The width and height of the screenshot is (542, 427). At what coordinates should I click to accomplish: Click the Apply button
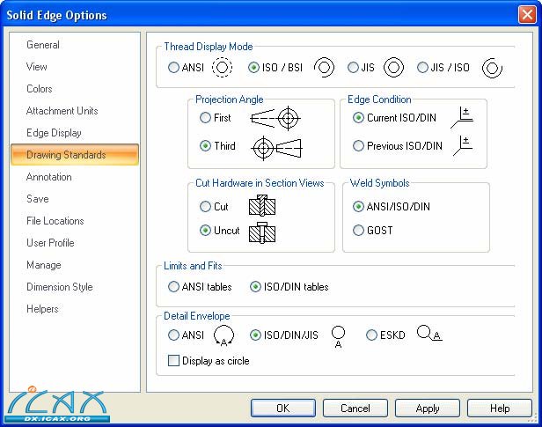tap(427, 409)
